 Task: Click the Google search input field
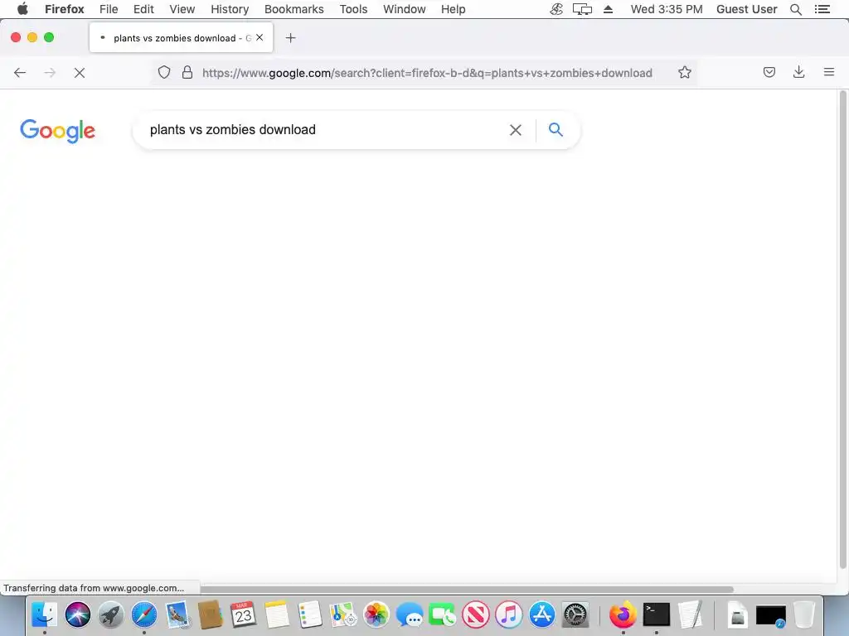click(x=325, y=130)
